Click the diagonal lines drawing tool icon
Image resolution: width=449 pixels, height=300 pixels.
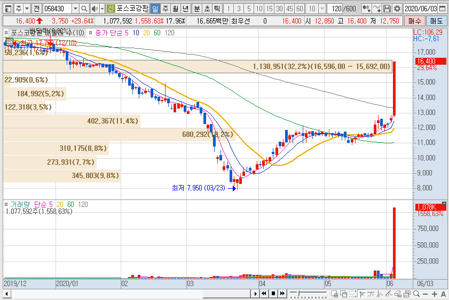389,294
